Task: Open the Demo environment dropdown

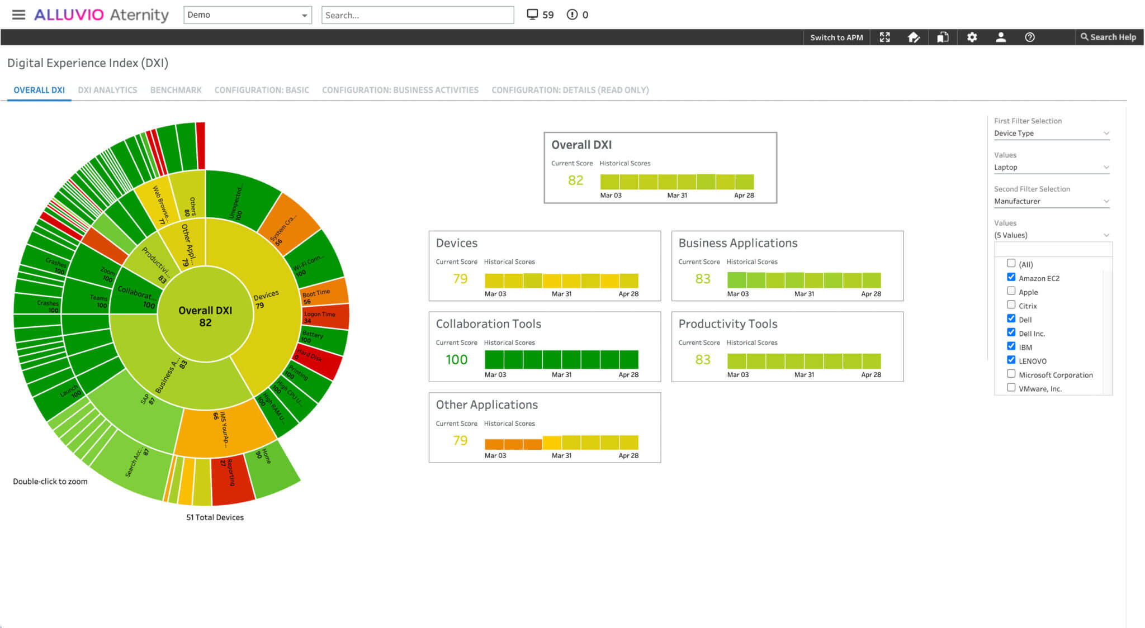Action: [x=247, y=15]
